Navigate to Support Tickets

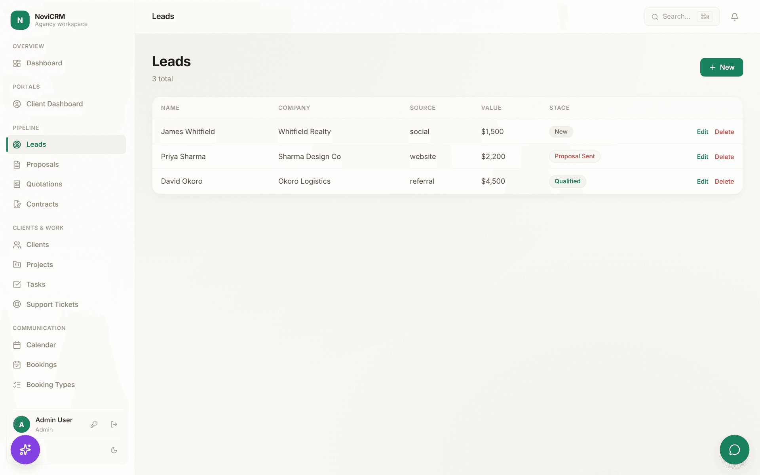(x=66, y=304)
